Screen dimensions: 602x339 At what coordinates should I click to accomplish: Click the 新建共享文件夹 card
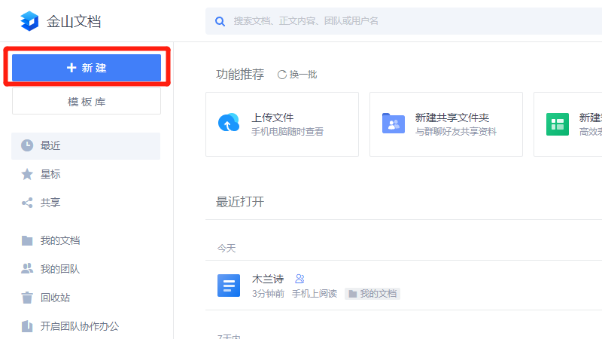(445, 124)
